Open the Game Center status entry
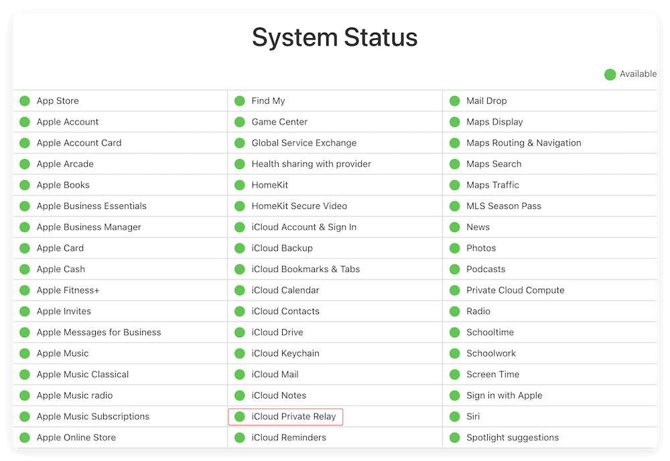Viewport: 670px width, 461px height. point(279,121)
